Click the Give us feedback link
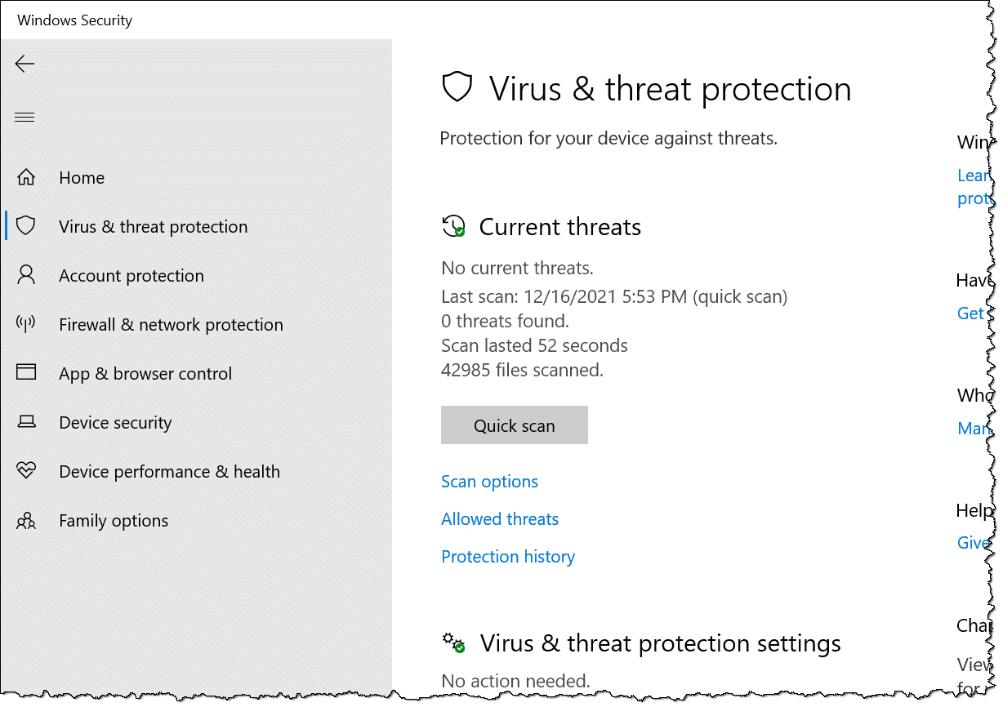 973,543
